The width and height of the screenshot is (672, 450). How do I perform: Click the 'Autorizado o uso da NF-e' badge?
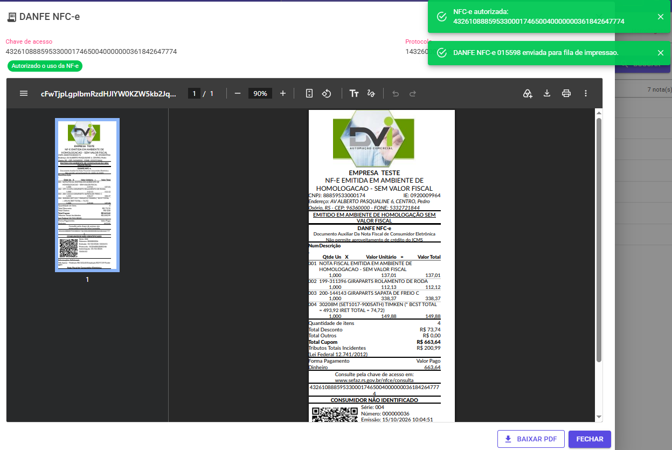(45, 66)
